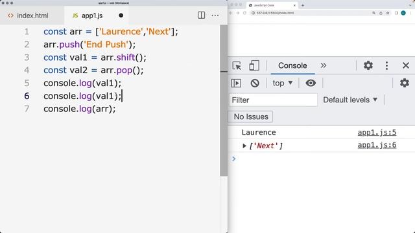Split the editor with the split icon
The height and width of the screenshot is (233, 415).
(201, 16)
